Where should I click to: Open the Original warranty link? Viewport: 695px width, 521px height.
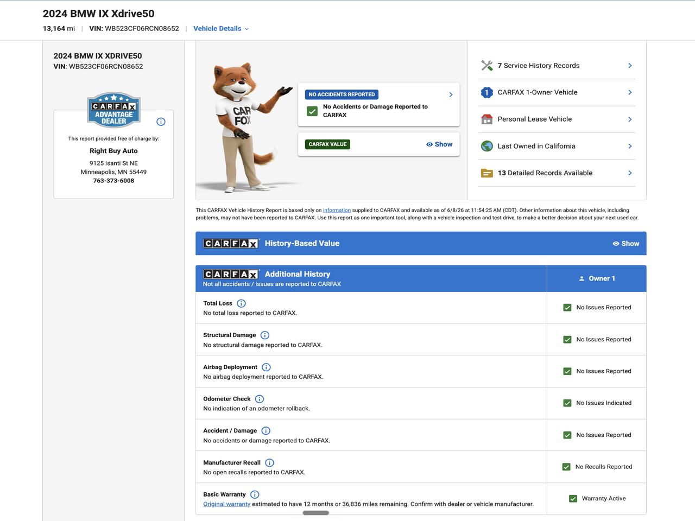pos(227,504)
